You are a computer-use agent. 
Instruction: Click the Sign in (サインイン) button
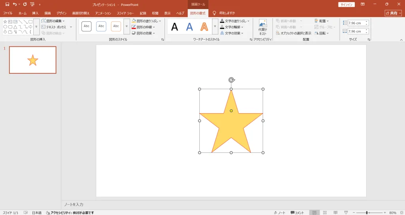point(346,5)
